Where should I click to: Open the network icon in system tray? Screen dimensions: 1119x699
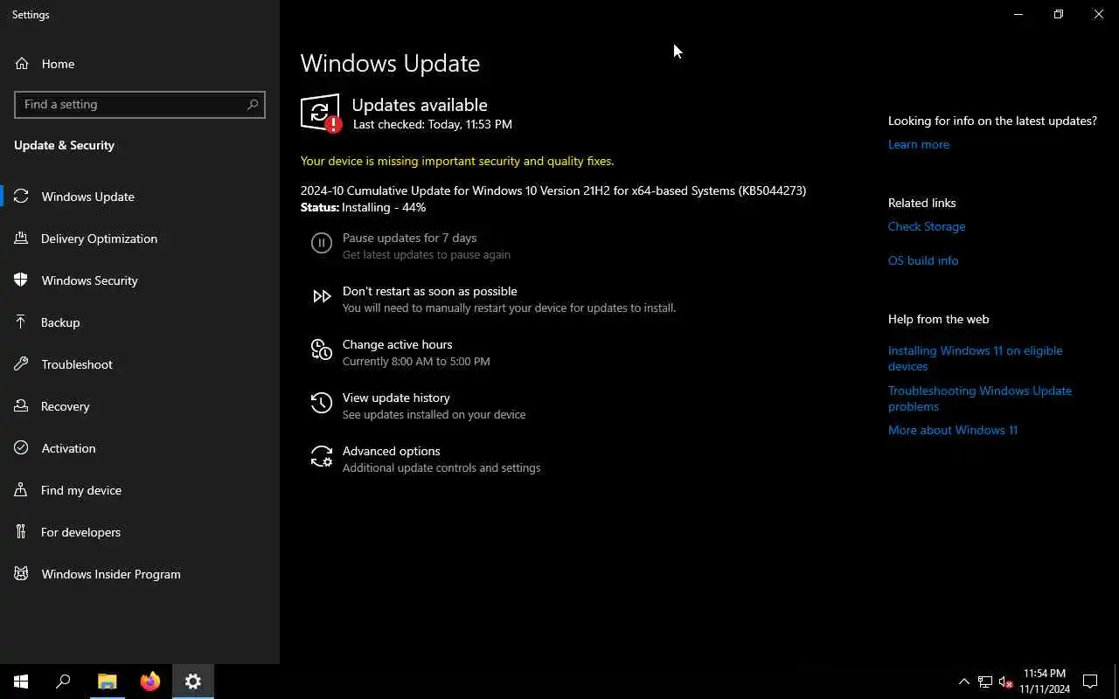pos(985,682)
